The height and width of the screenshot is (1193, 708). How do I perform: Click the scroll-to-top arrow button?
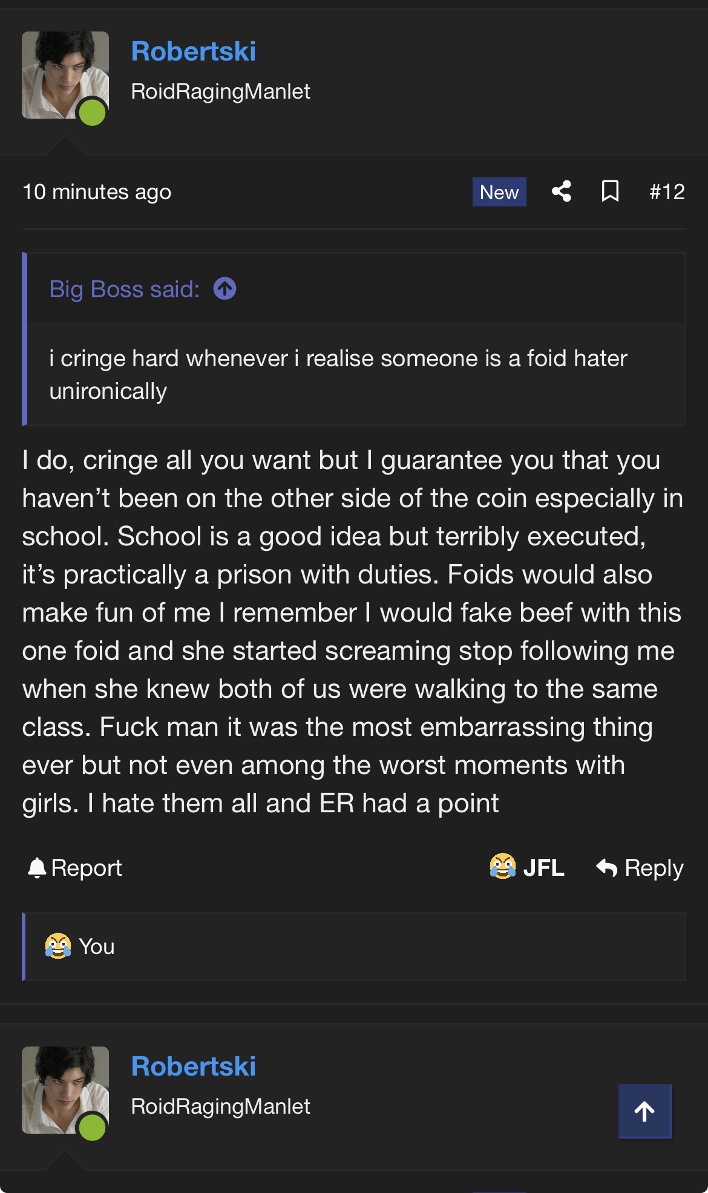pos(645,1111)
